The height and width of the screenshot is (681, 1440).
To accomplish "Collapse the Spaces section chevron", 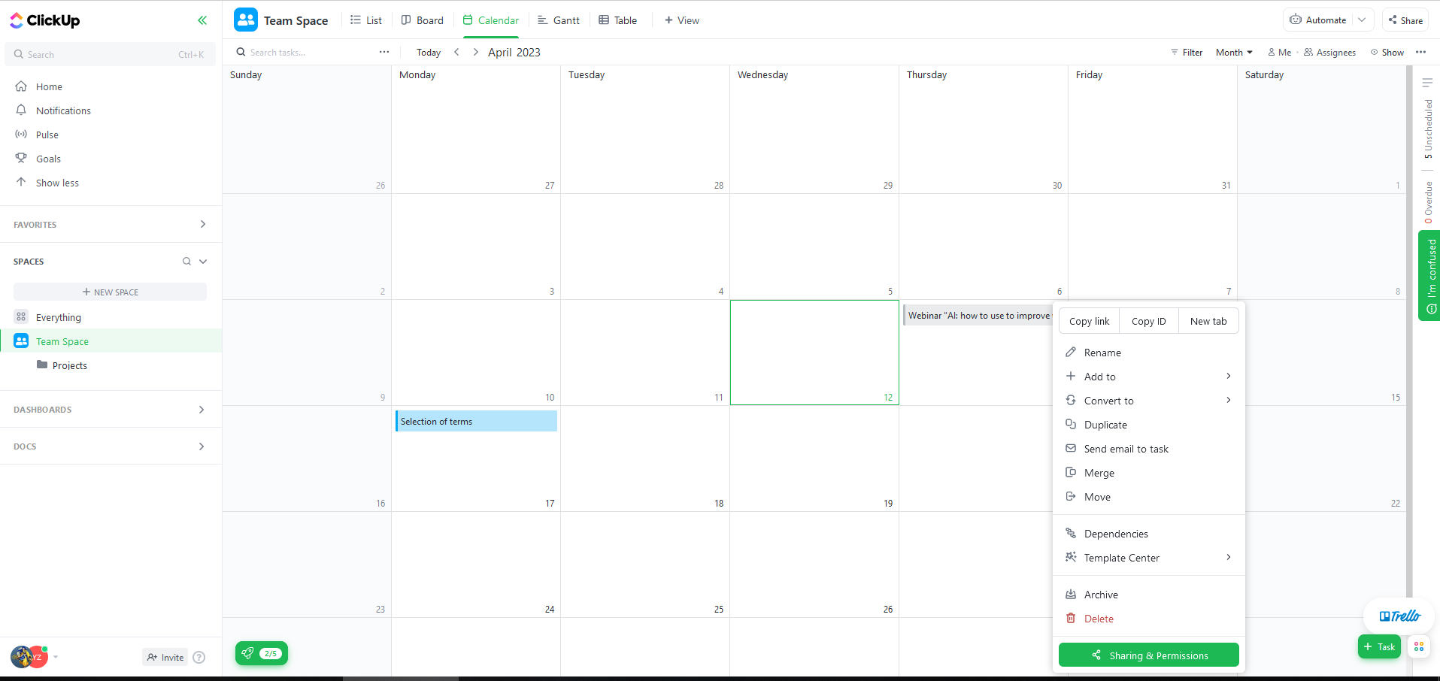I will 202,261.
